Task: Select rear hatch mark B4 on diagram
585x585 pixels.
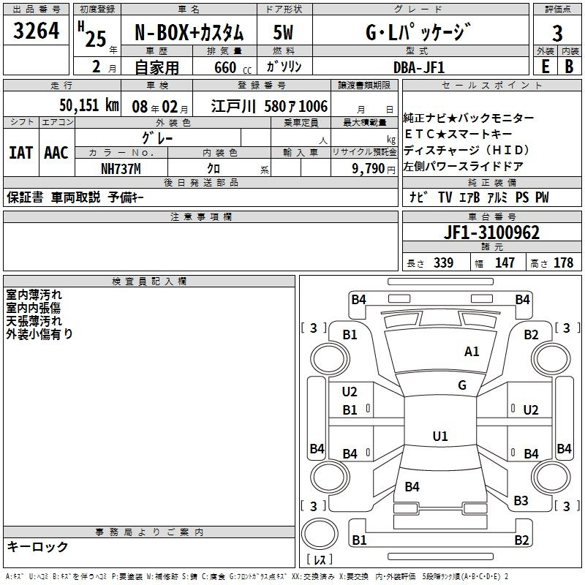Action: point(412,486)
